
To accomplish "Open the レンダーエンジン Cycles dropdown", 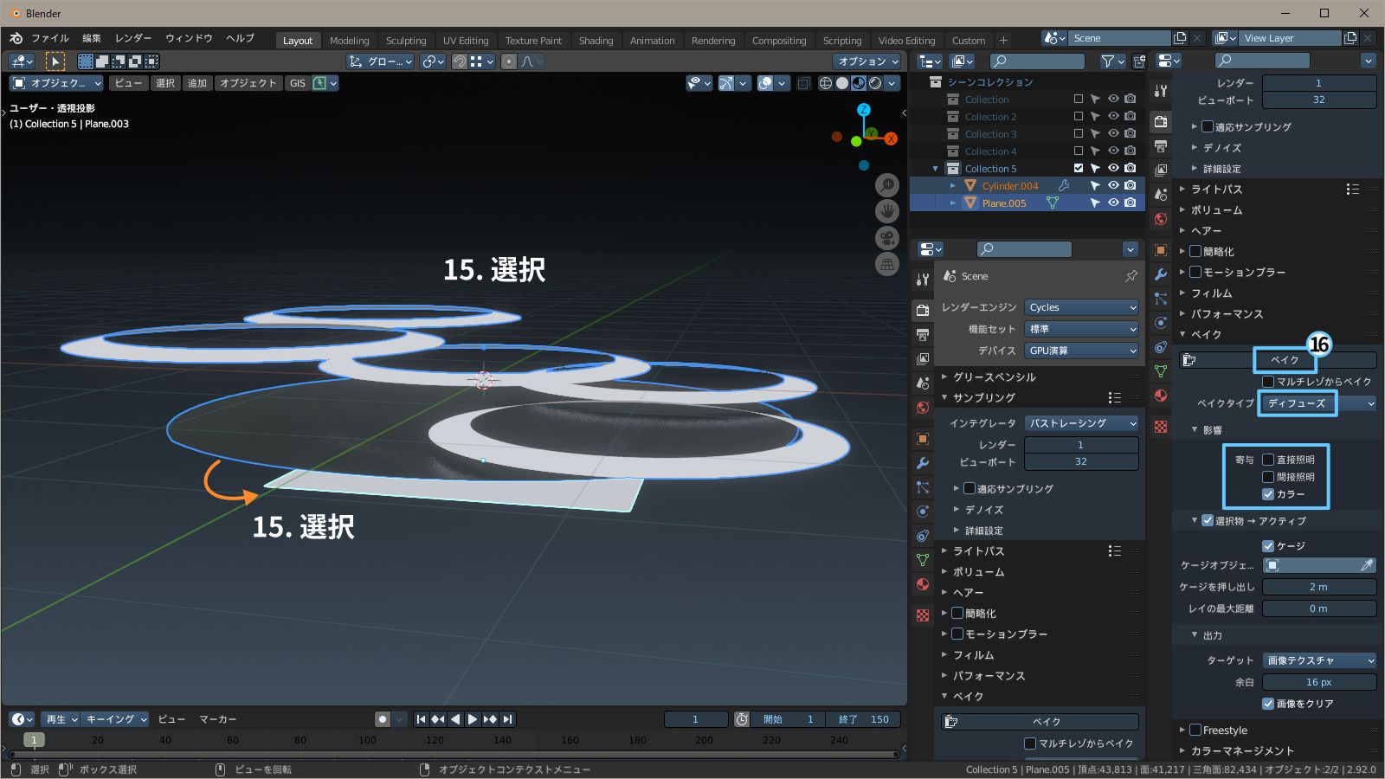I will tap(1082, 307).
